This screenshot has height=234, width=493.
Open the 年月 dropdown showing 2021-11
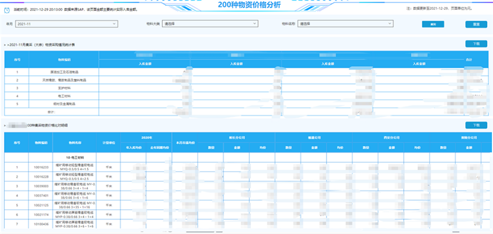(66, 24)
